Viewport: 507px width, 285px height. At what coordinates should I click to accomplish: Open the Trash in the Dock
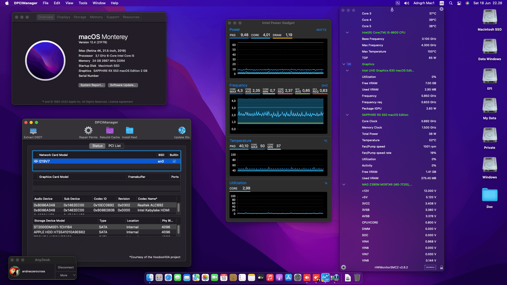tap(357, 278)
